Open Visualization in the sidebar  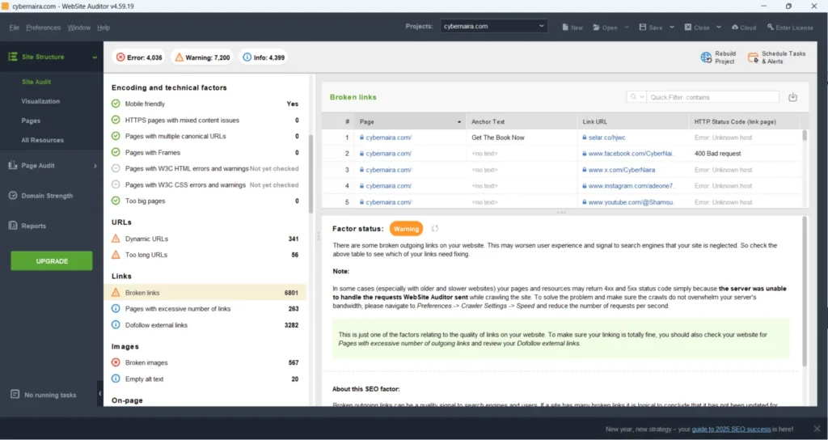(x=40, y=101)
